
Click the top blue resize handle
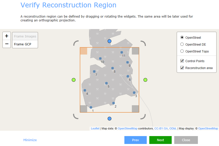[109, 41]
